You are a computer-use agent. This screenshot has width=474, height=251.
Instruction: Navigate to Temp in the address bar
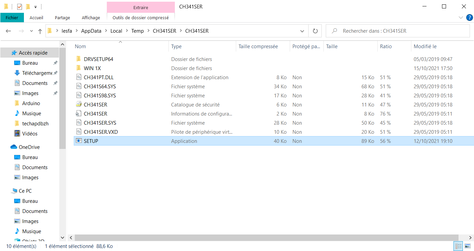click(x=137, y=31)
